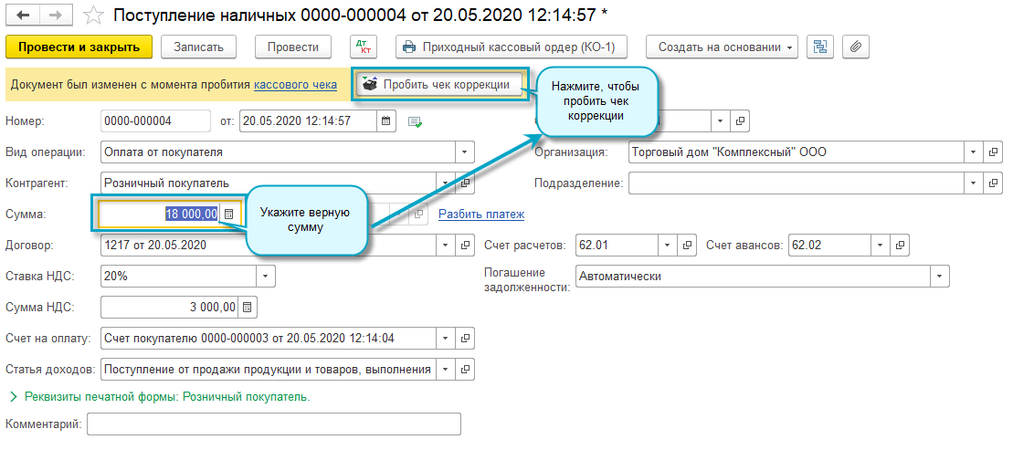Open document structure (related documents) icon
The width and height of the screenshot is (1013, 471).
click(x=820, y=47)
